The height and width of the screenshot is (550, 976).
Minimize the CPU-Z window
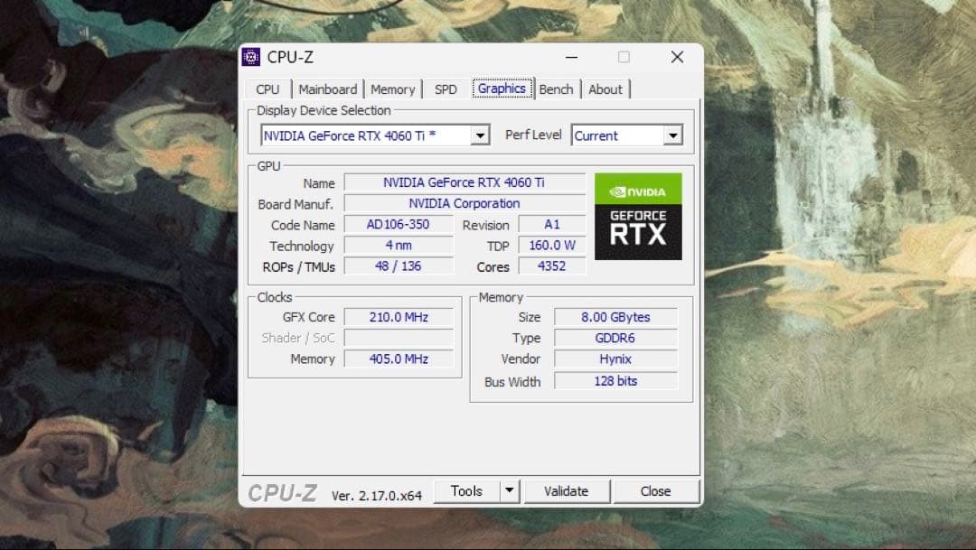[x=571, y=57]
